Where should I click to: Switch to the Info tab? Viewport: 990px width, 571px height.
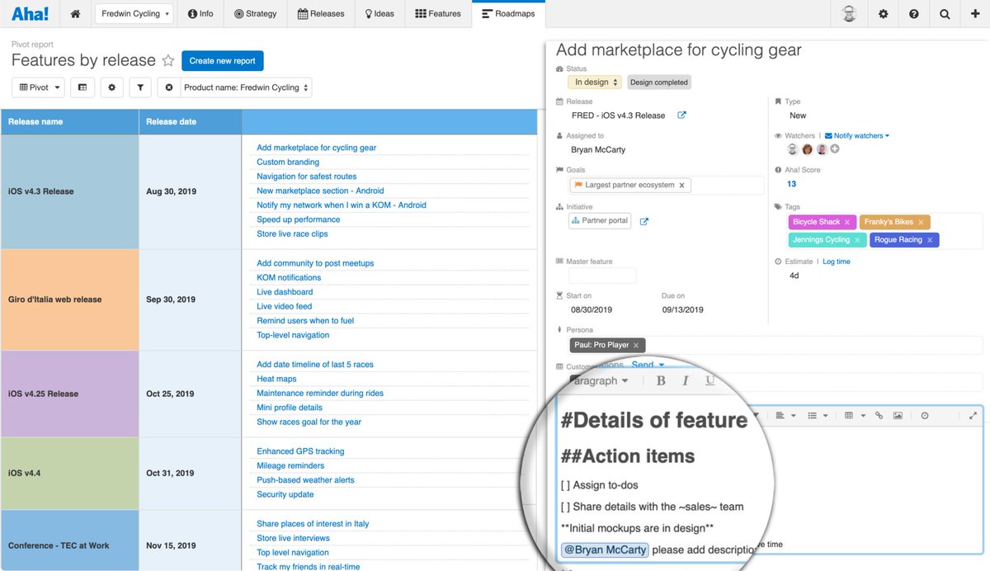[200, 14]
